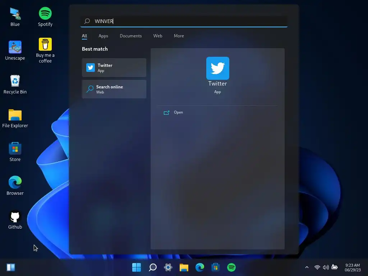Click the battery tray icon
The height and width of the screenshot is (276, 368).
point(335,267)
